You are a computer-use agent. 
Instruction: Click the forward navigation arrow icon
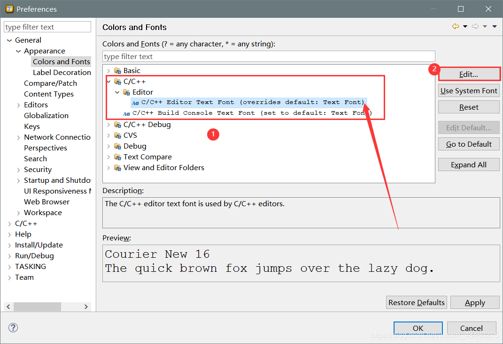(475, 27)
